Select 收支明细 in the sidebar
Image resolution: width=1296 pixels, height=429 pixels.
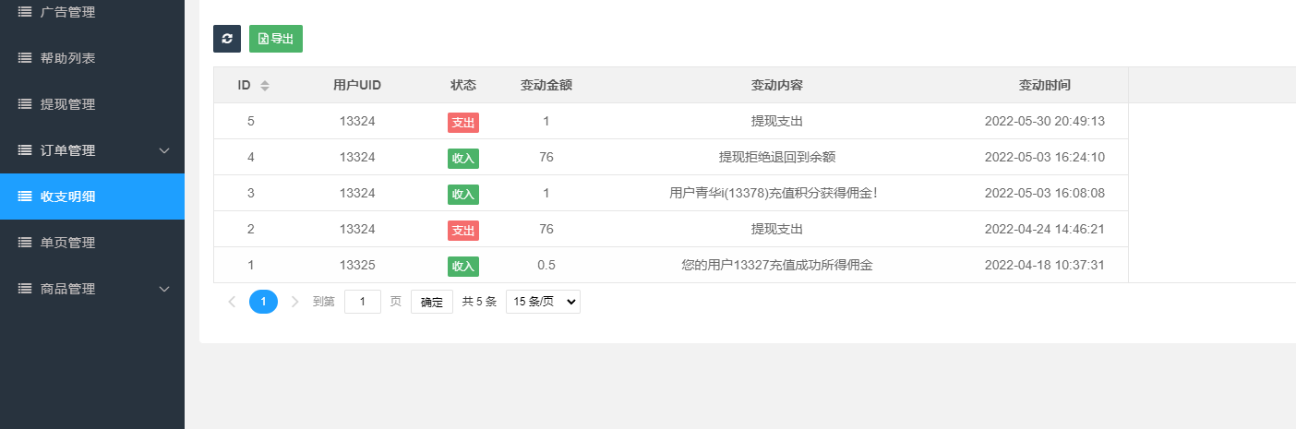coord(92,197)
